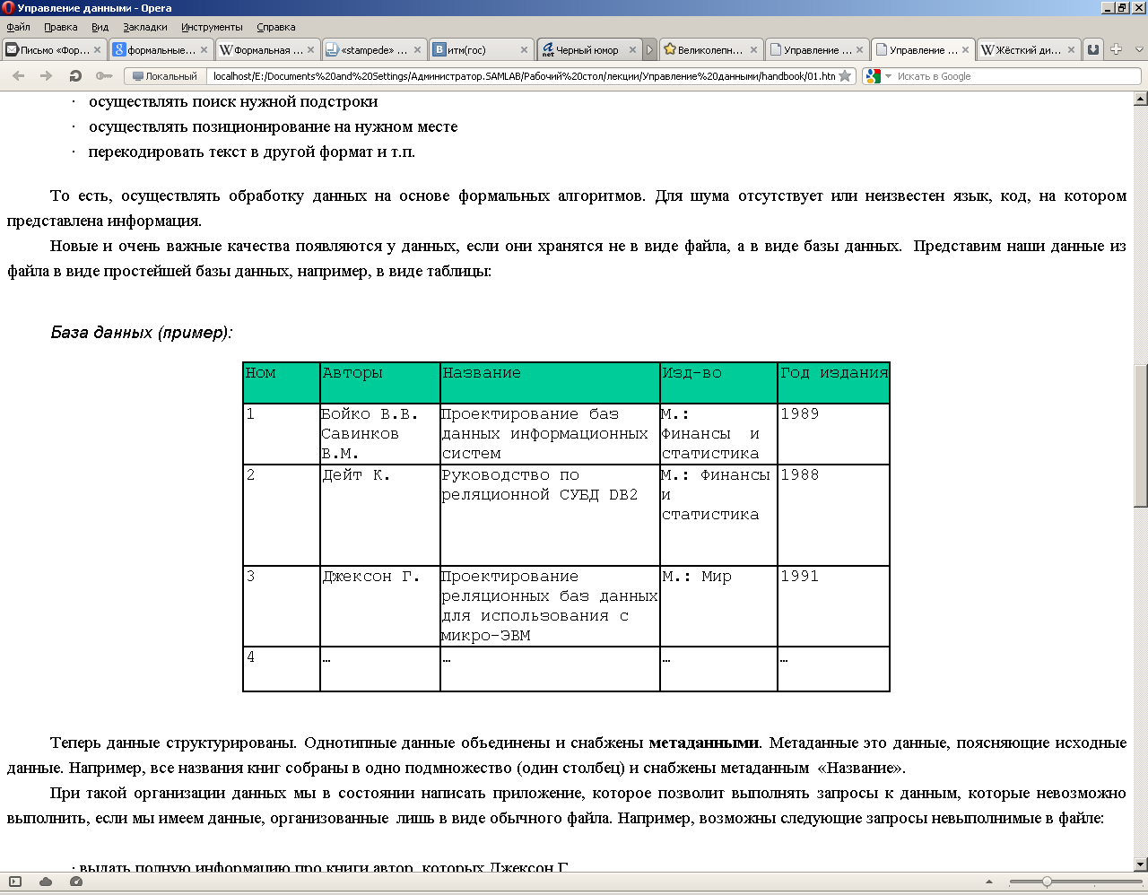Open Opera Link cloud icon
Screen dimensions: 1148x895
(x=46, y=882)
